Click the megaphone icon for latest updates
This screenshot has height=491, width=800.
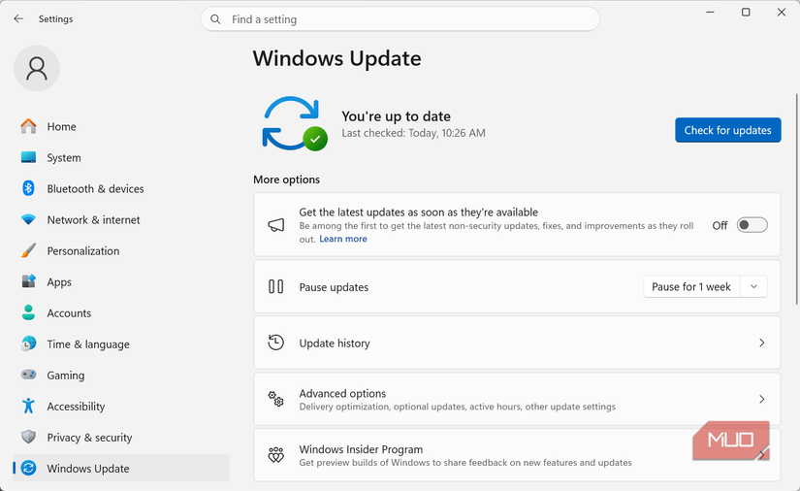[x=276, y=224]
